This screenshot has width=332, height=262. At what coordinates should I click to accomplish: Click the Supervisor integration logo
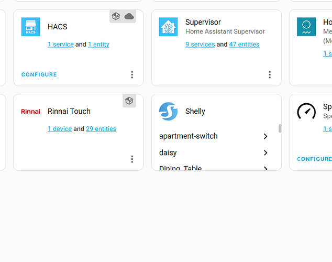(x=168, y=27)
